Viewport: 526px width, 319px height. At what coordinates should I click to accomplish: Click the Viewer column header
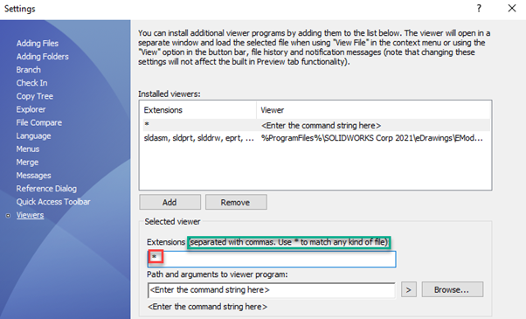tap(374, 110)
